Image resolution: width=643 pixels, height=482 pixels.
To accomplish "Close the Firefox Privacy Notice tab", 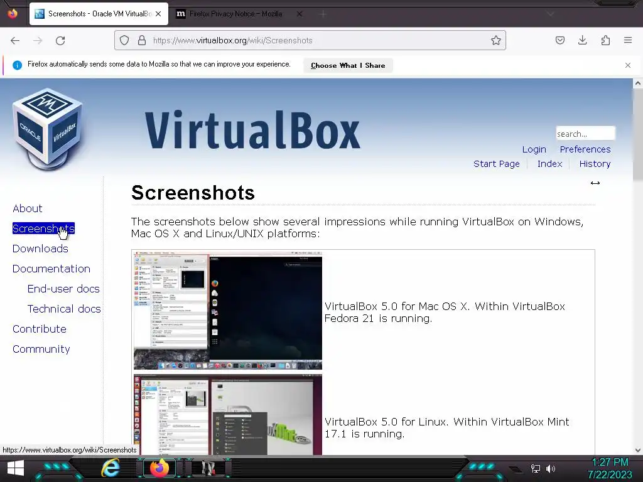I will coord(300,14).
